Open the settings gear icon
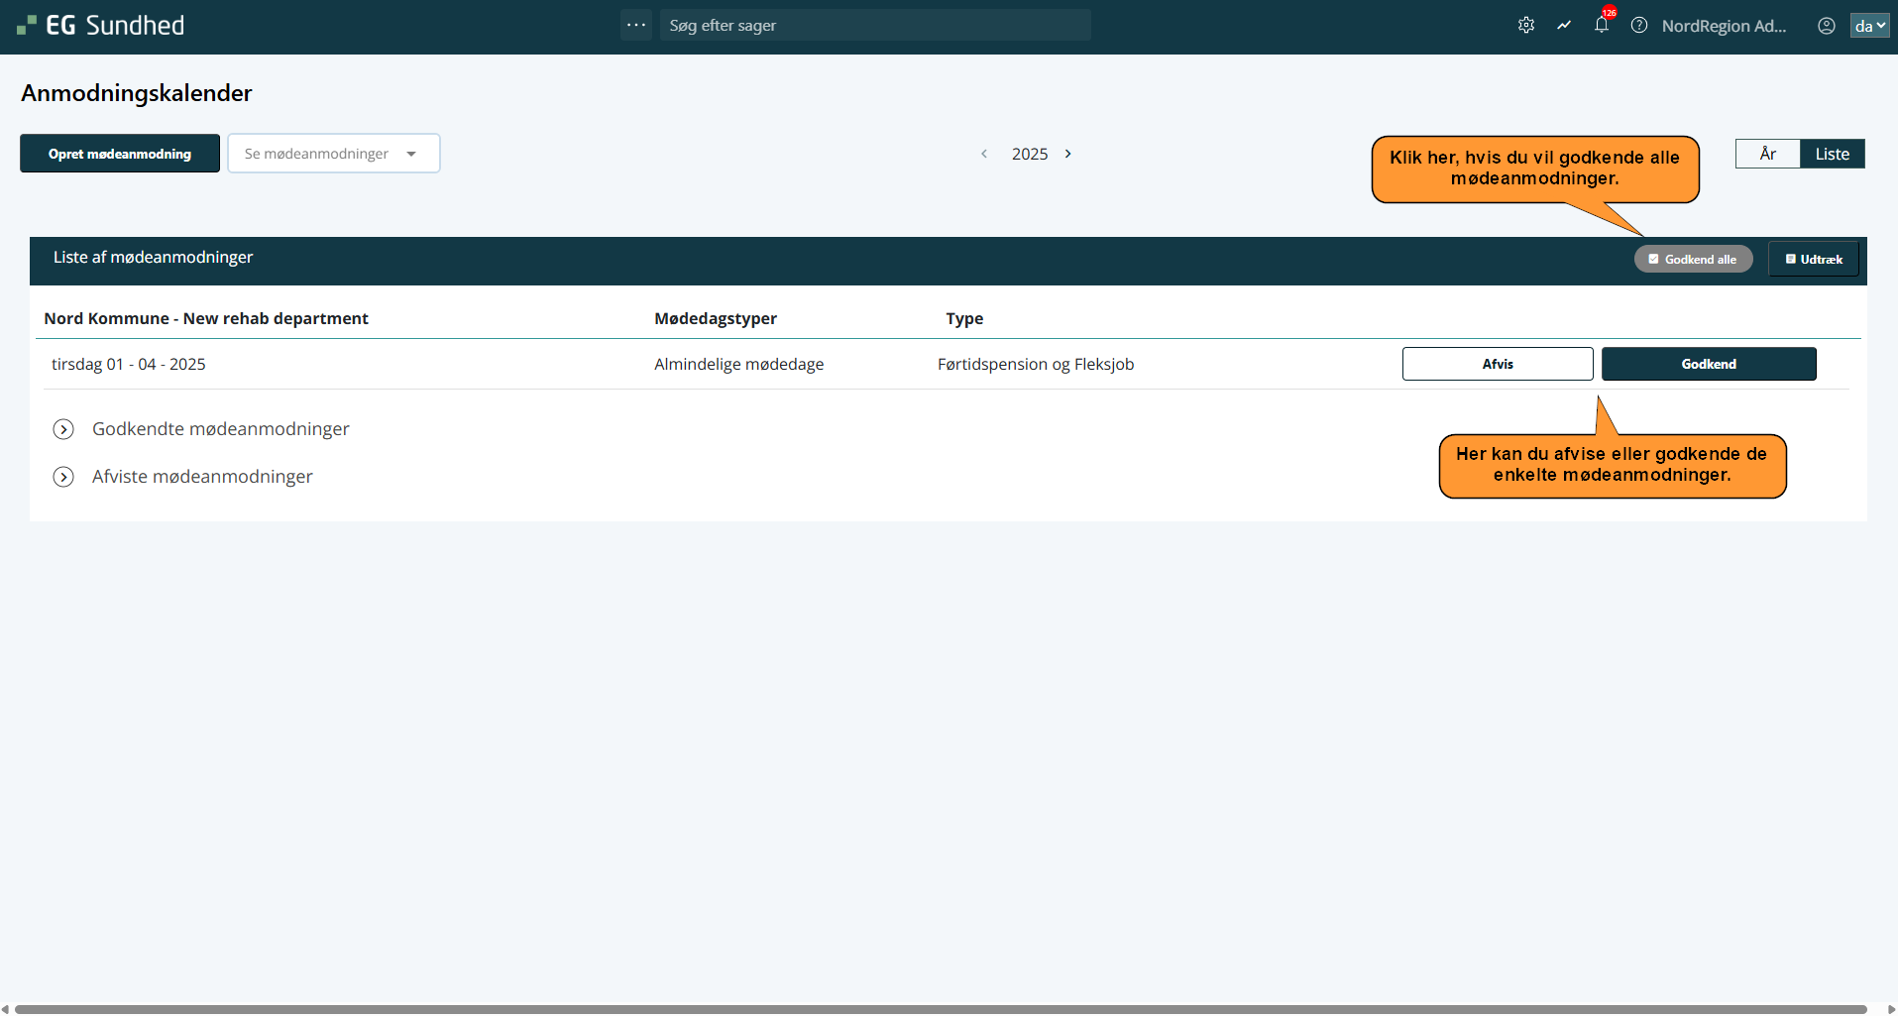1898x1016 pixels. (x=1526, y=26)
